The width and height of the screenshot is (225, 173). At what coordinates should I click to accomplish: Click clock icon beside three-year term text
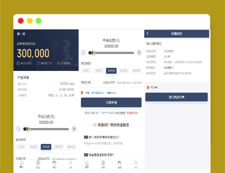[38, 63]
